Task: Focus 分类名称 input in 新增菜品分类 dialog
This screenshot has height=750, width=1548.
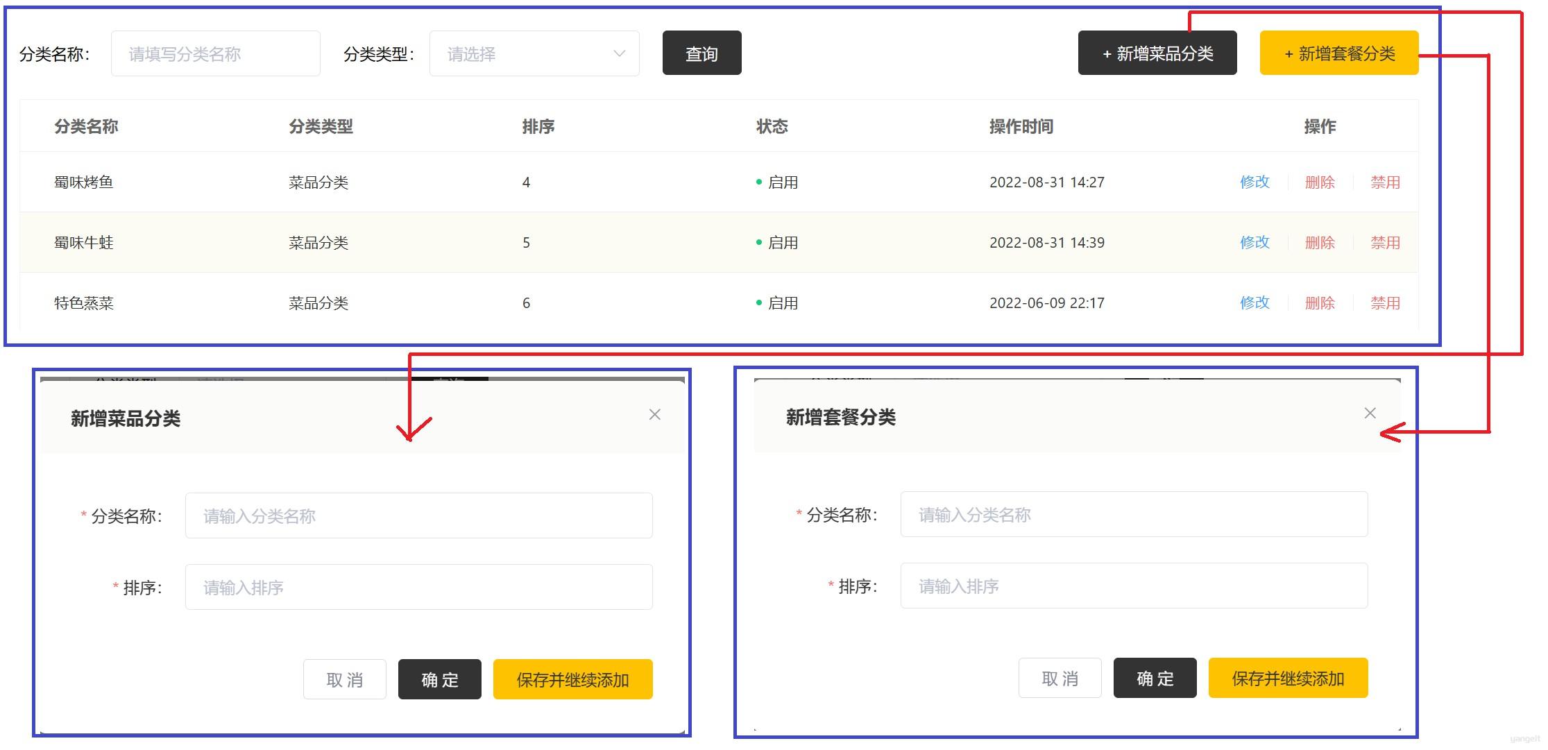Action: pos(419,515)
